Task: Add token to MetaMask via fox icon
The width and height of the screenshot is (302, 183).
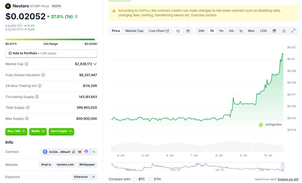Action: pyautogui.click(x=80, y=152)
